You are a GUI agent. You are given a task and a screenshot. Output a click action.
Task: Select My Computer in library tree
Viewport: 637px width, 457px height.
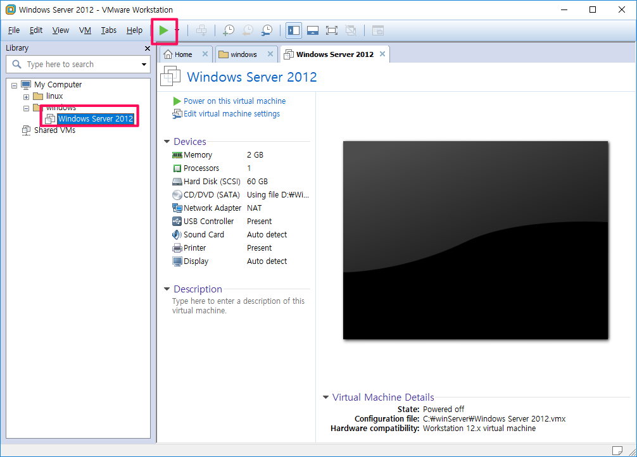(x=58, y=84)
